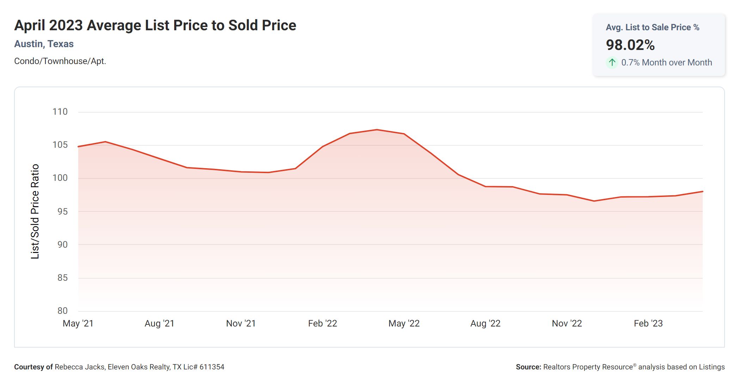Click the chart title 'April 2023 Average List Price'

(155, 26)
